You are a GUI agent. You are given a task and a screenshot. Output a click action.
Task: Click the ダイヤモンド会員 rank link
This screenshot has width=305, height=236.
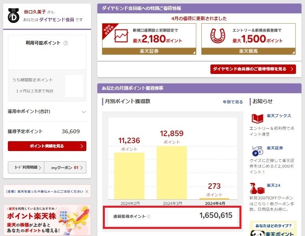click(x=57, y=20)
